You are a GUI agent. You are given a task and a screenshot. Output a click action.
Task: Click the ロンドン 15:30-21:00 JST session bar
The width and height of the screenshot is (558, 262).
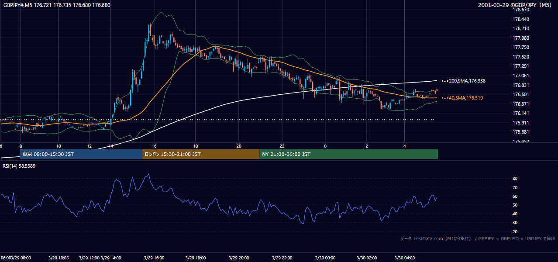[201, 154]
